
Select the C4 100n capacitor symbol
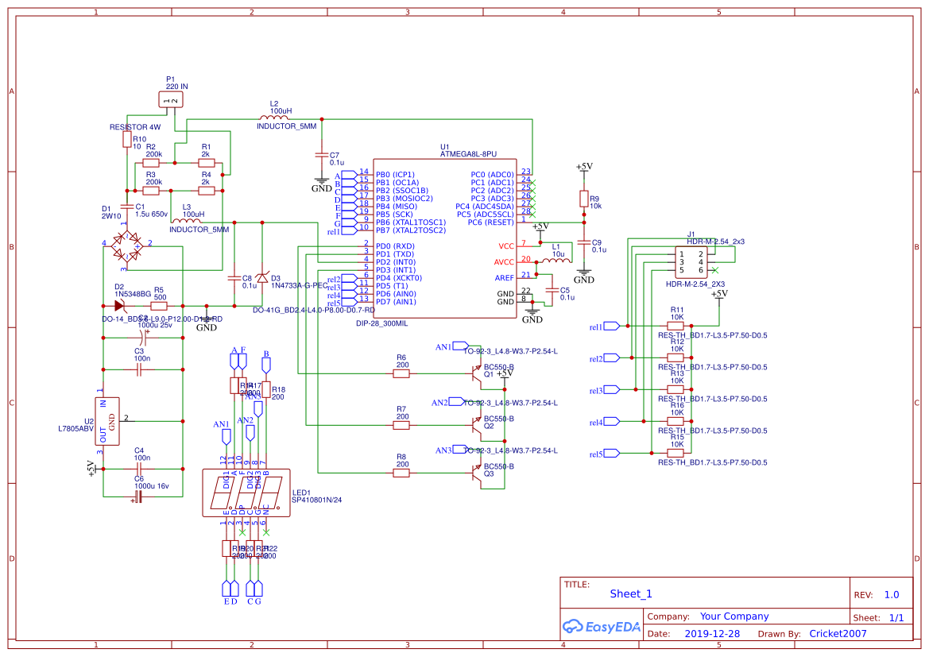pyautogui.click(x=138, y=469)
